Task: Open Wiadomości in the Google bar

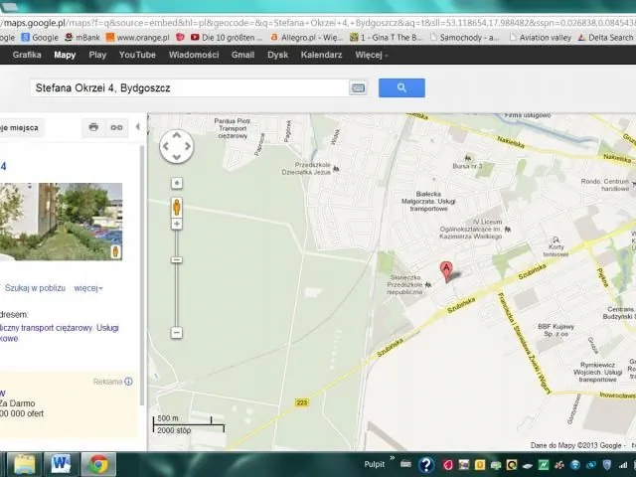Action: [x=194, y=55]
